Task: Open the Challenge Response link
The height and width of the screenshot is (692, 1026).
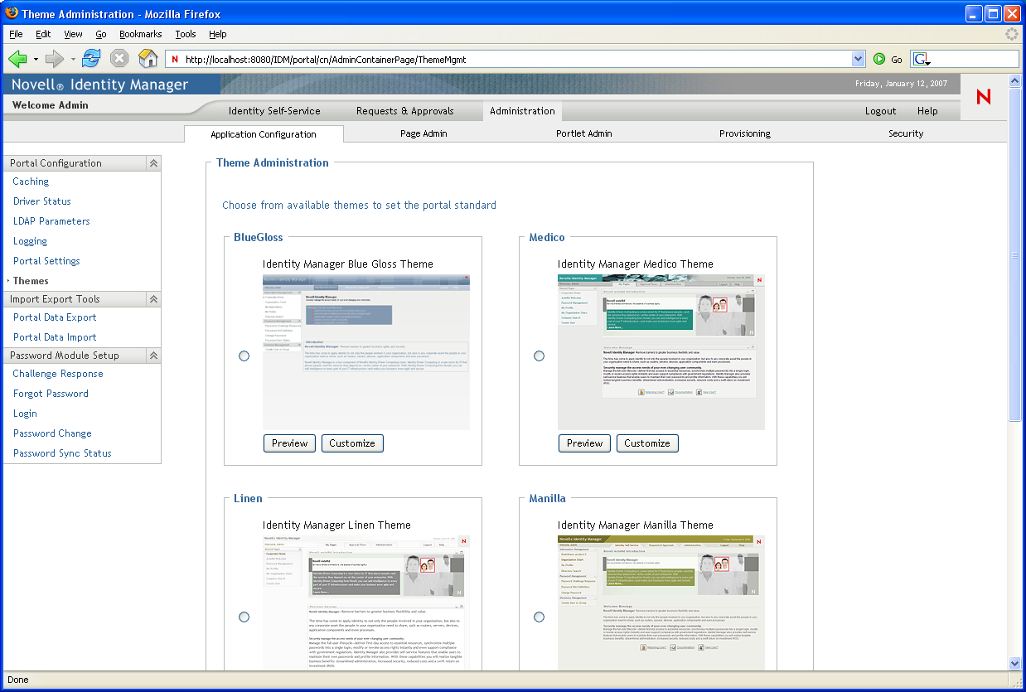Action: click(58, 374)
